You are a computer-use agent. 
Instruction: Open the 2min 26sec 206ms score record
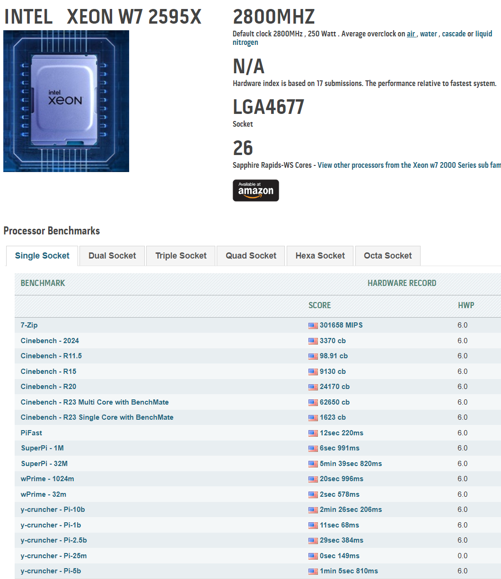pyautogui.click(x=351, y=510)
